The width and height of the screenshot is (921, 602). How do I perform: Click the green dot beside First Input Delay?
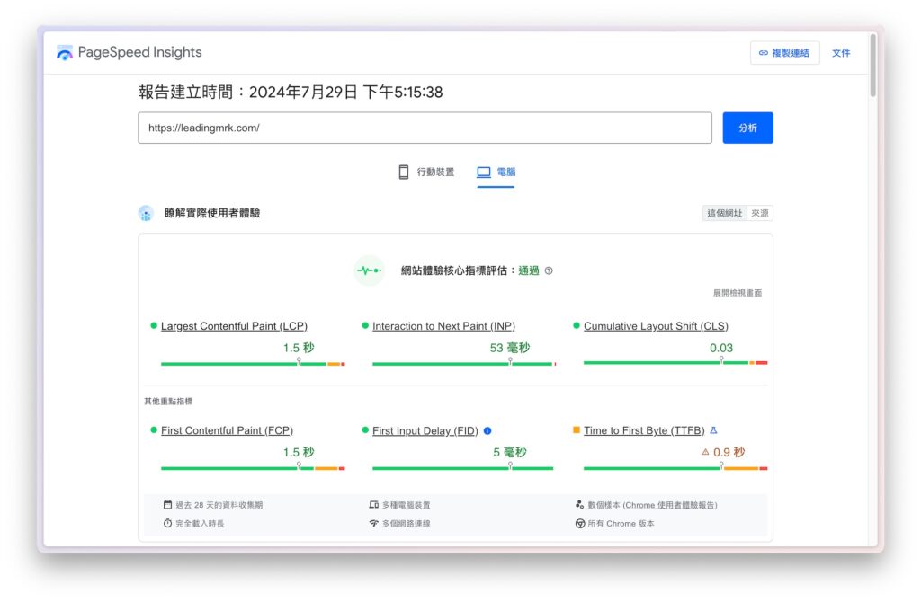point(365,430)
